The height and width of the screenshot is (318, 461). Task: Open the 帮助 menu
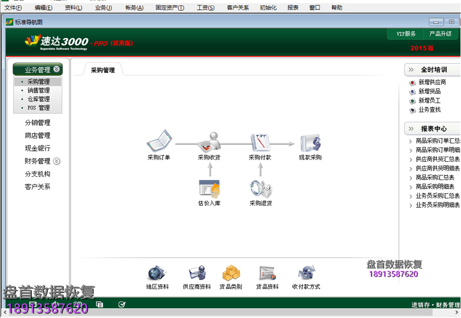tap(337, 8)
